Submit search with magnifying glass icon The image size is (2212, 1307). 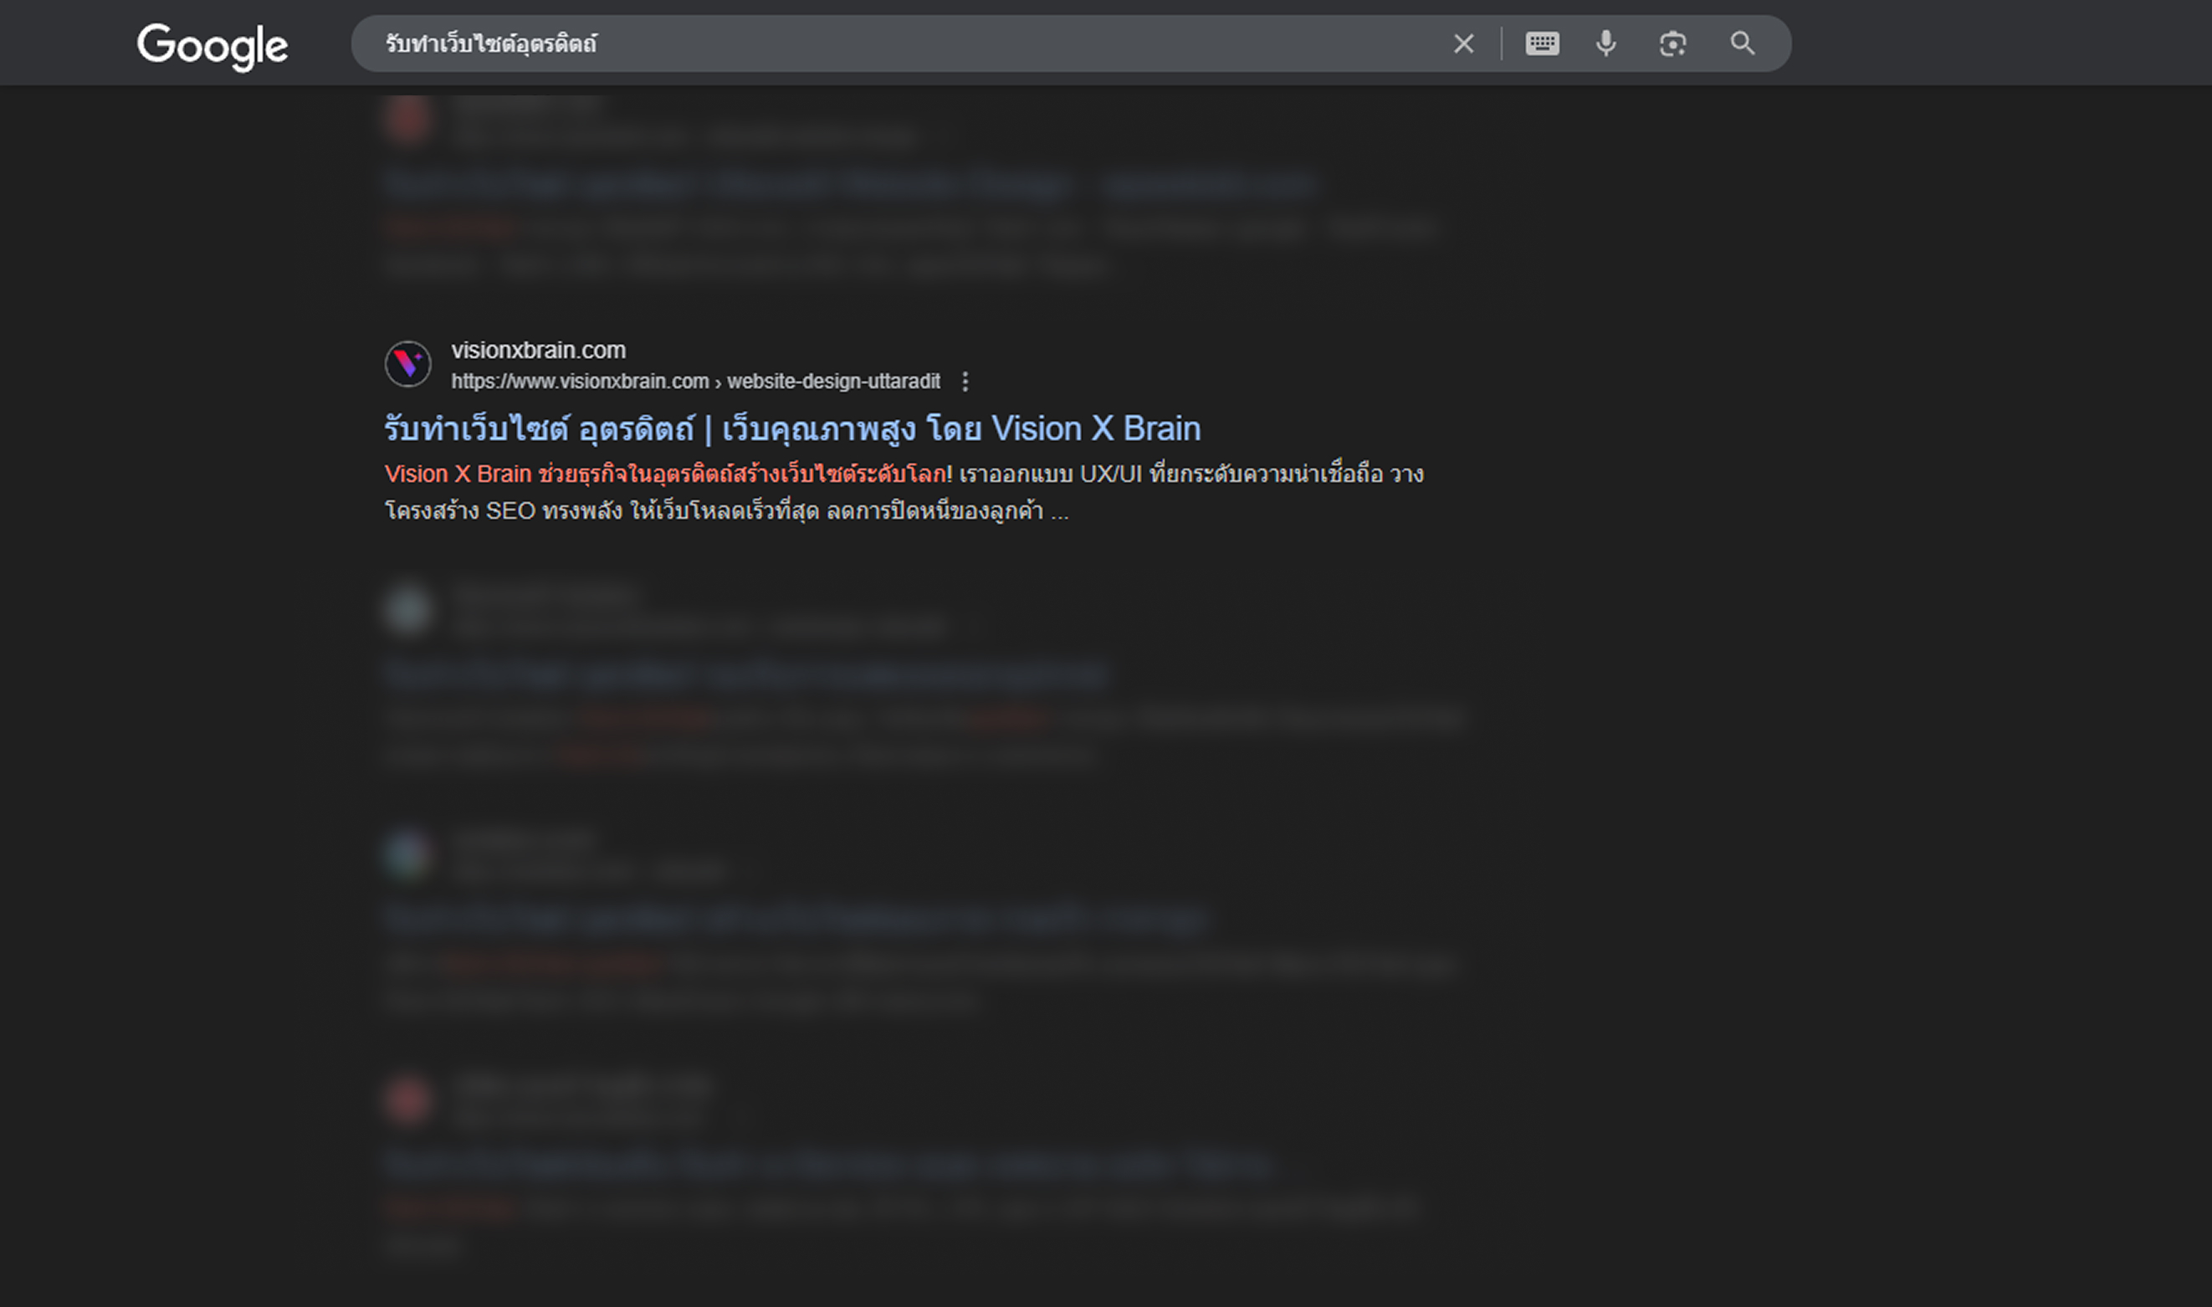coord(1742,44)
